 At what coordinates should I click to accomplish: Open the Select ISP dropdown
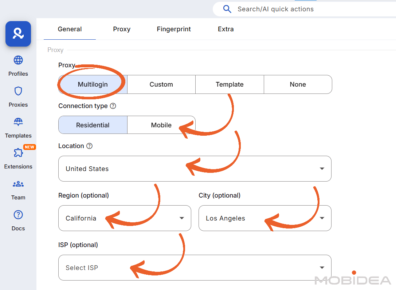(x=195, y=268)
